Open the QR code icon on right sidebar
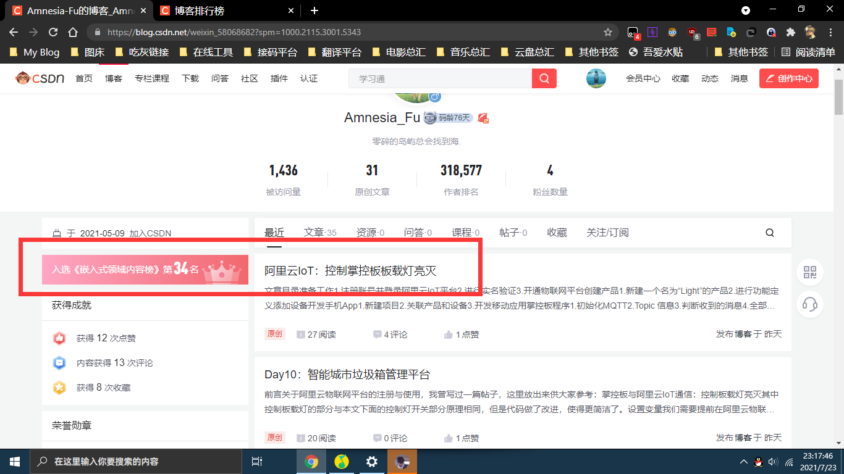This screenshot has width=844, height=474. click(809, 272)
